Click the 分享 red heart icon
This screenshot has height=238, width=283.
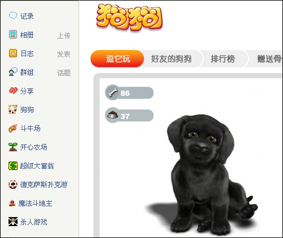click(13, 91)
